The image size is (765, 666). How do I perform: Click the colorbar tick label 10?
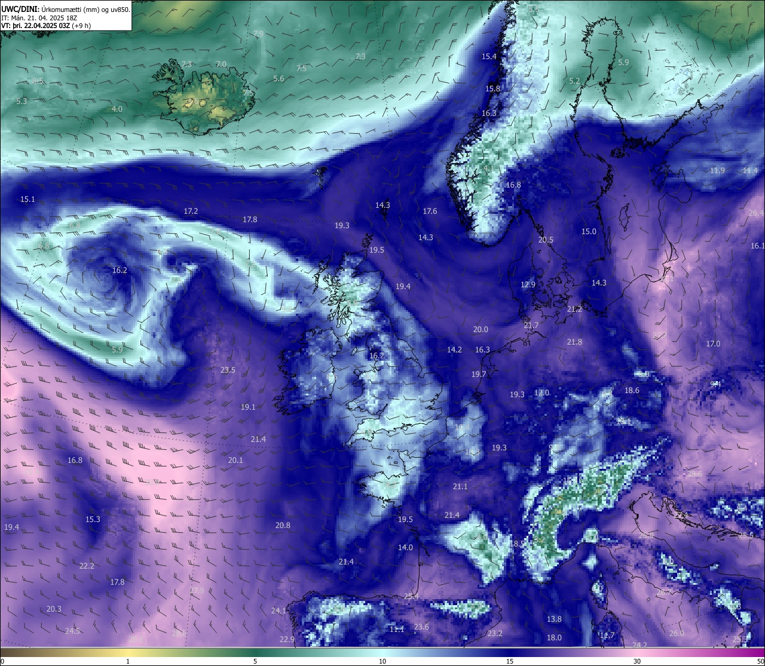(382, 661)
